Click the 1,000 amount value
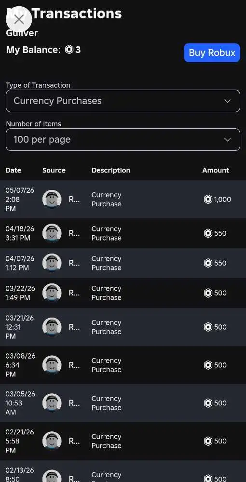Image resolution: width=246 pixels, height=482 pixels. click(x=222, y=200)
